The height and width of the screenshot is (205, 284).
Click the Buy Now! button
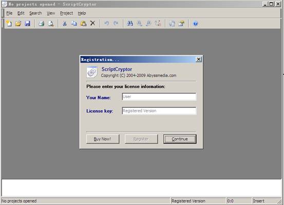point(103,139)
